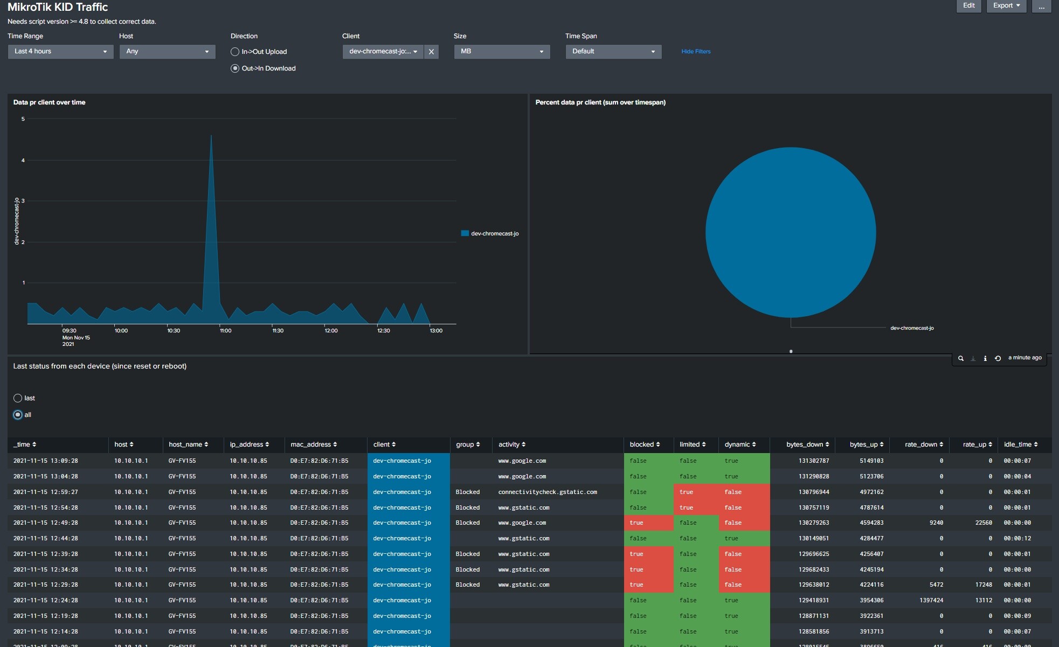Click the Edit button
The height and width of the screenshot is (647, 1059).
(x=968, y=6)
